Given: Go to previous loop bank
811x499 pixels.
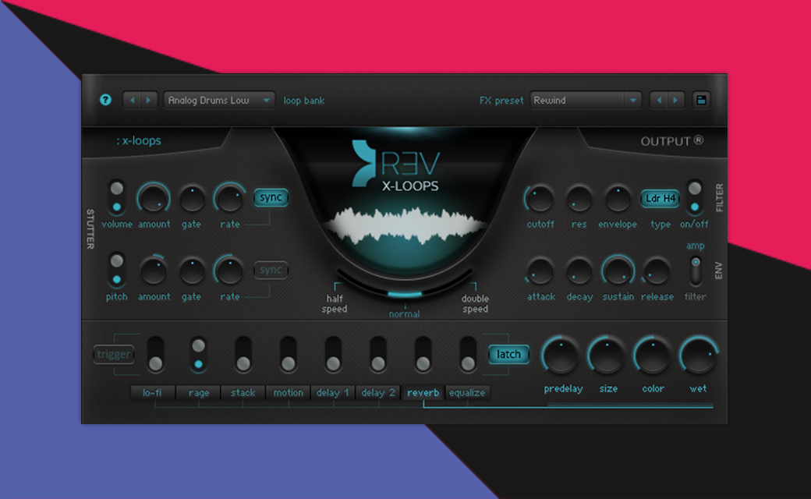Looking at the screenshot, I should click(133, 100).
